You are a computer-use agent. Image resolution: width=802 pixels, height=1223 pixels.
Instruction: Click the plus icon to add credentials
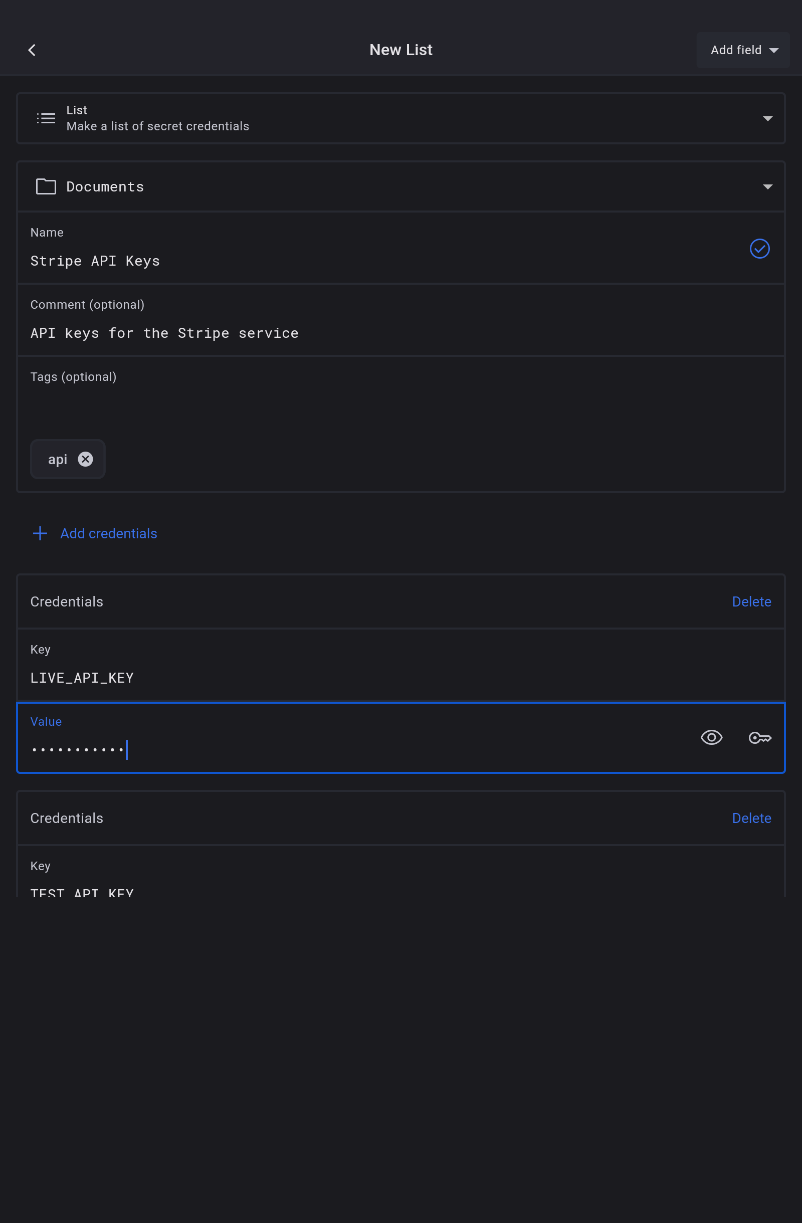point(40,533)
